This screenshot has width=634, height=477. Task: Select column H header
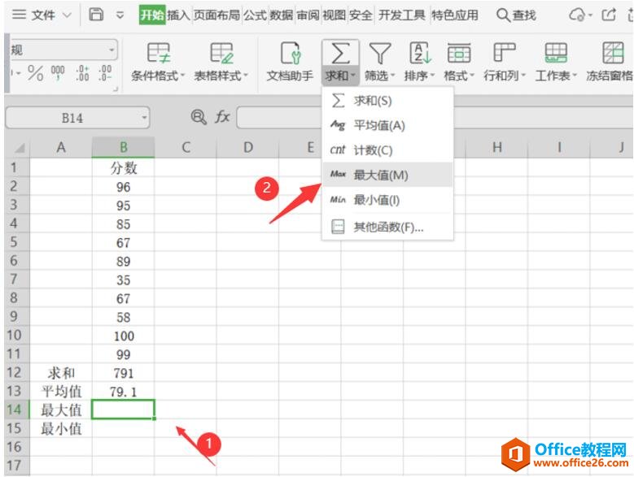(497, 147)
